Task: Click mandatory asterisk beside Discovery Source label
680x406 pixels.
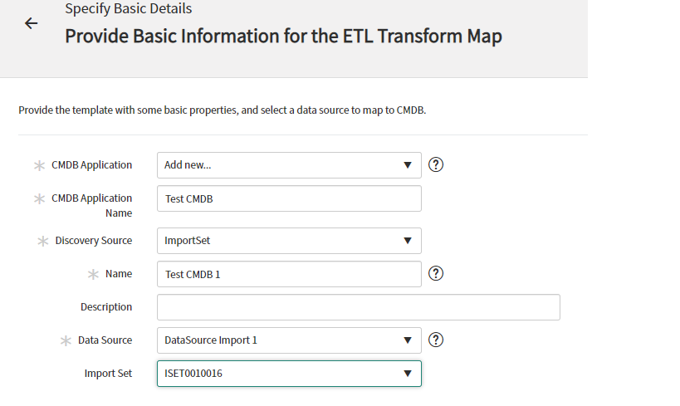Action: click(x=43, y=241)
